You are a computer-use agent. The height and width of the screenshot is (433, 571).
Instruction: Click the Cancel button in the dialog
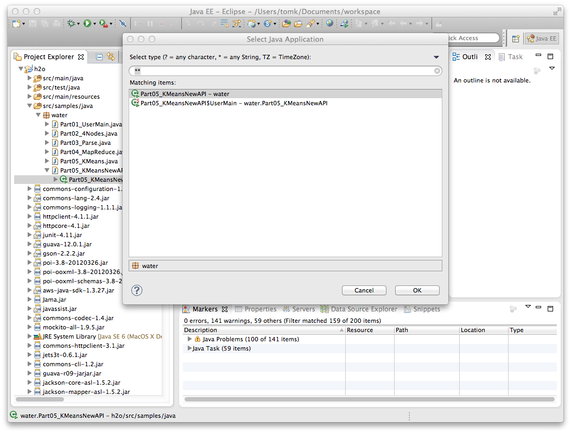click(x=364, y=290)
